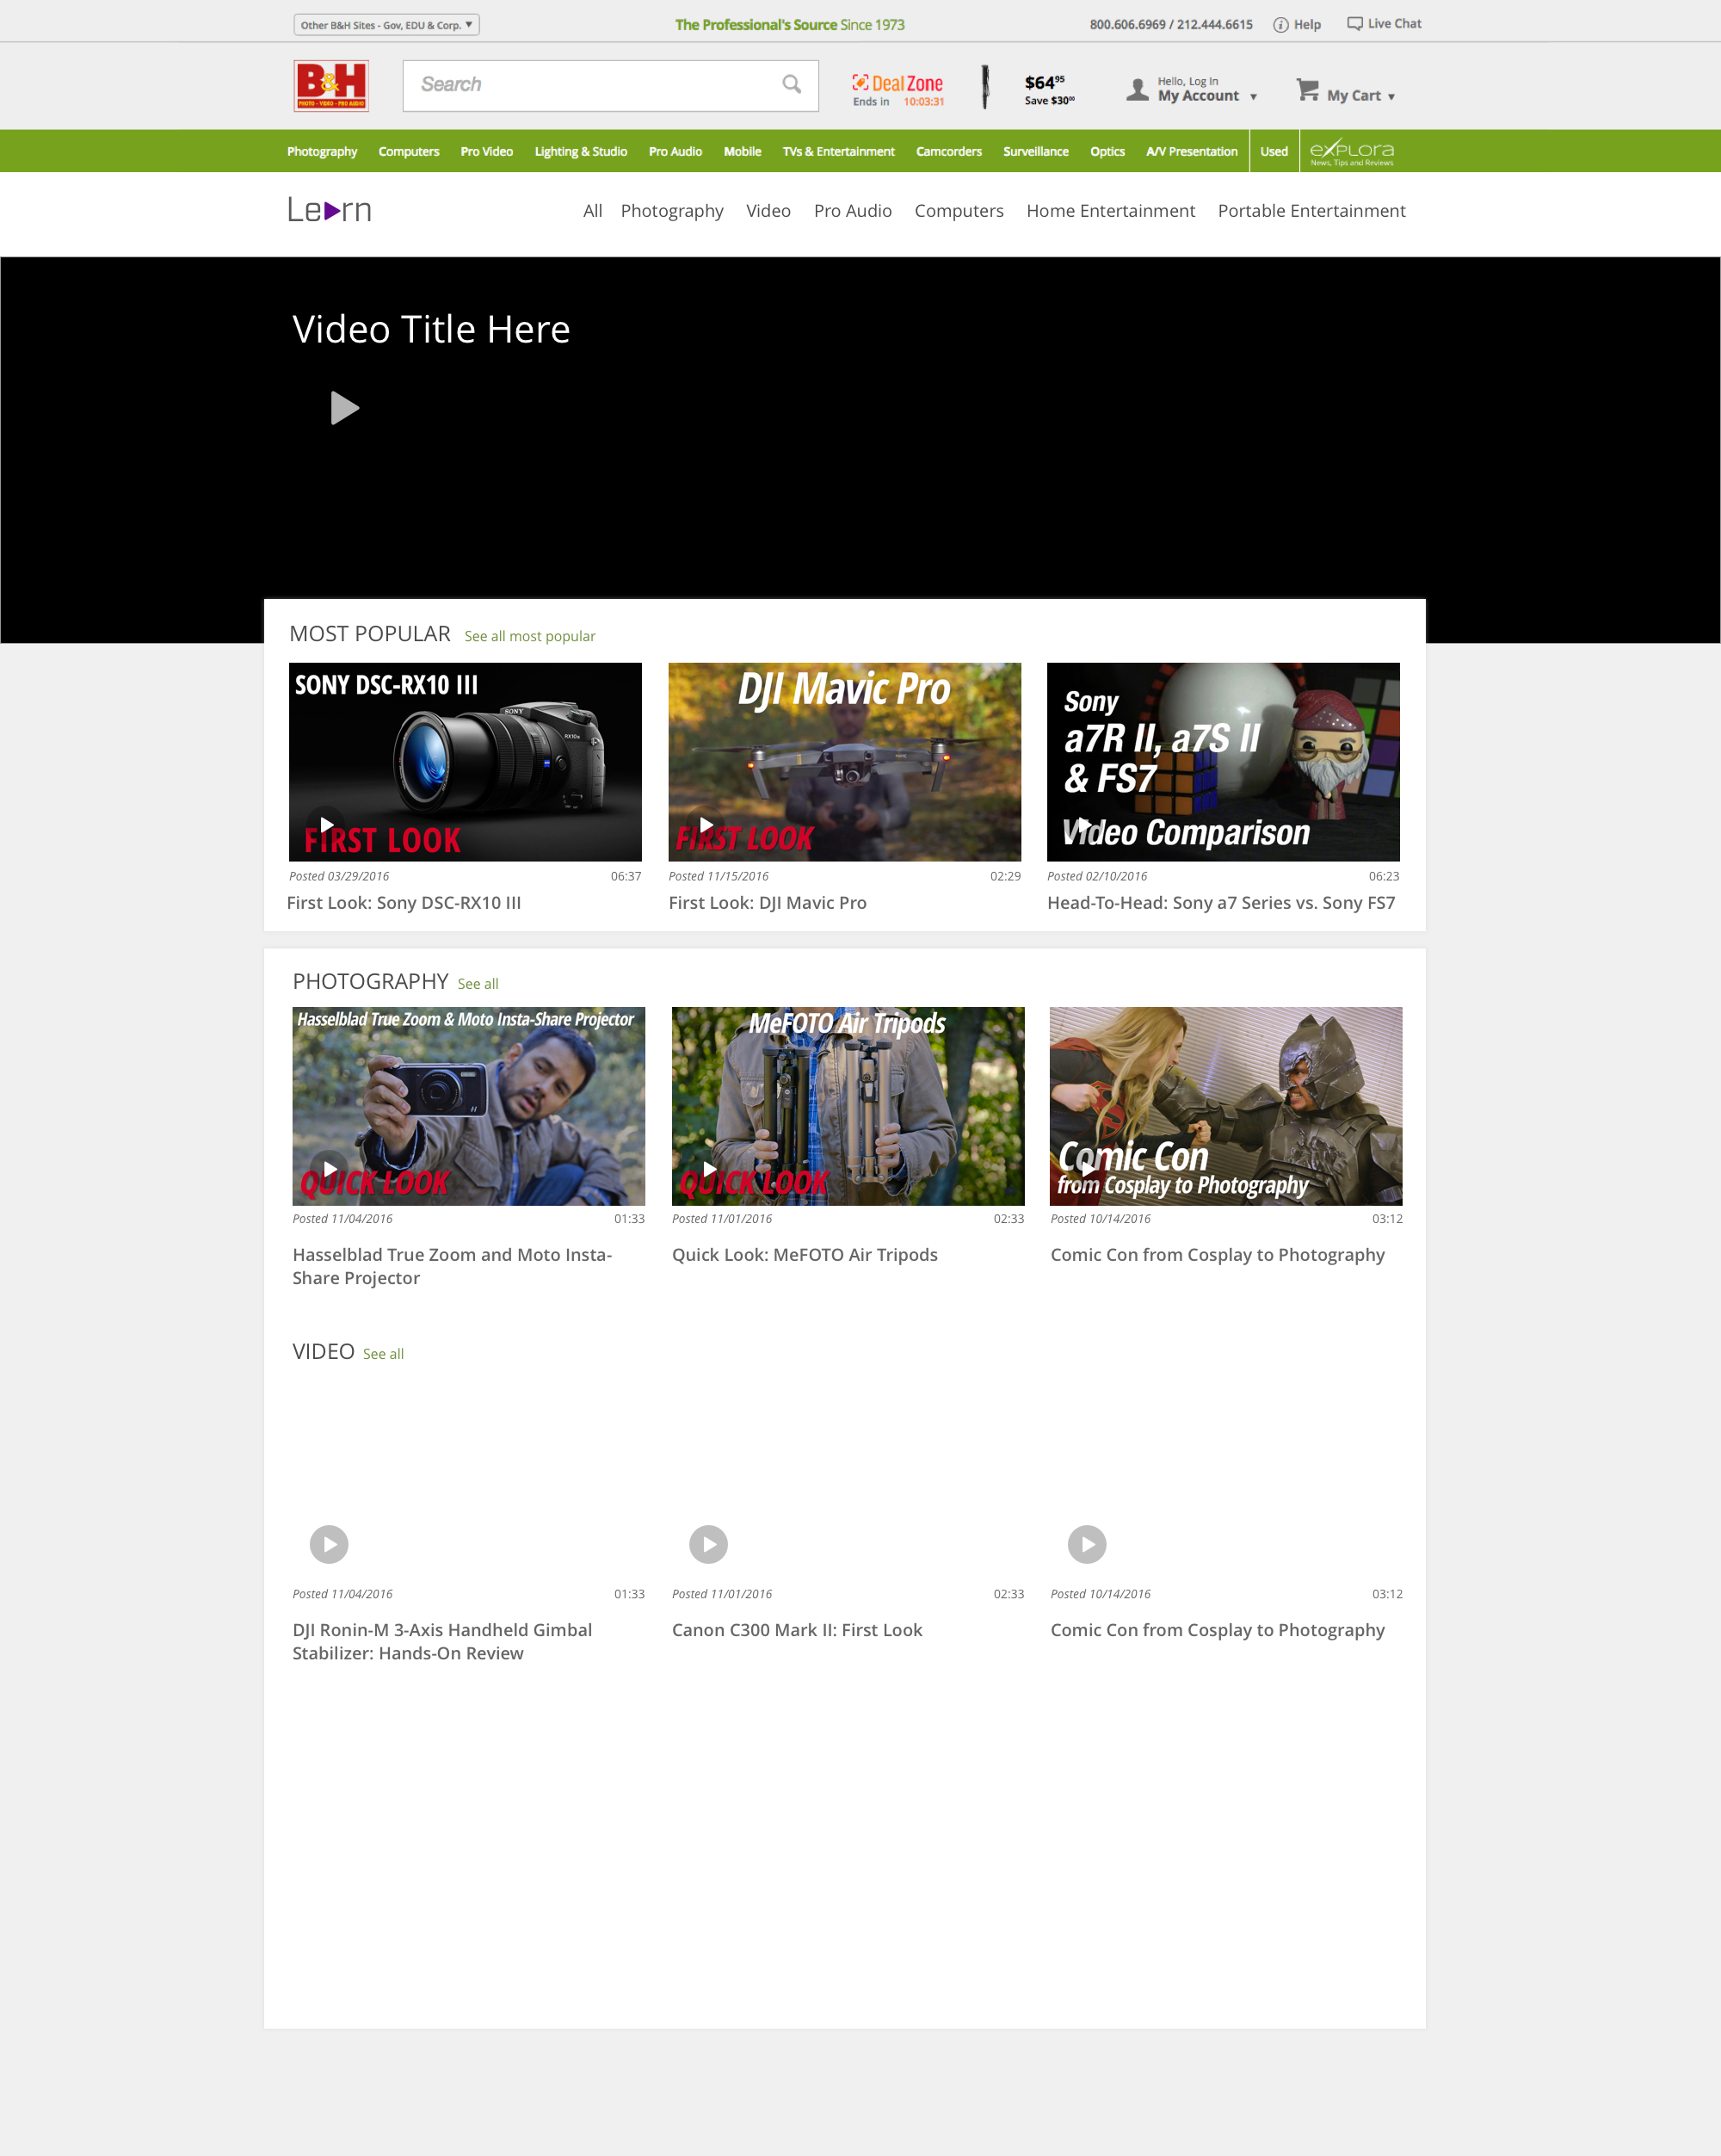Viewport: 1721px width, 2156px height.
Task: Select the Pro Audio tab in Learn navigation
Action: coord(853,211)
